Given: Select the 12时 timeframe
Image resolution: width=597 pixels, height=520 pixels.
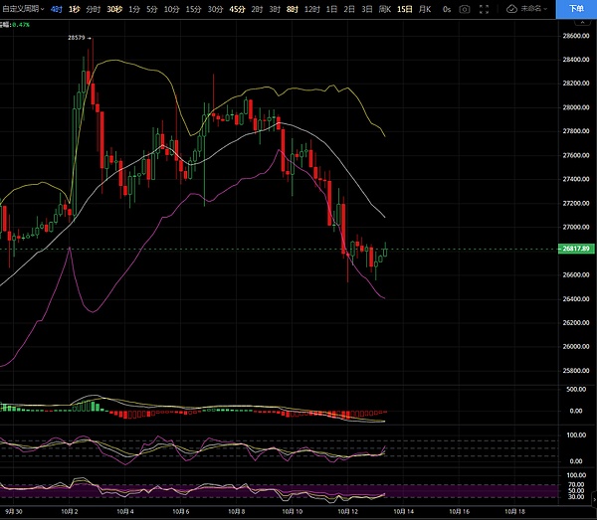Looking at the screenshot, I should tap(311, 8).
